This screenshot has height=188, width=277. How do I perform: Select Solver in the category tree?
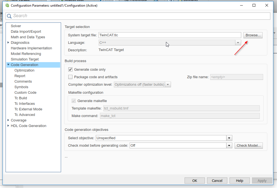pos(16,26)
